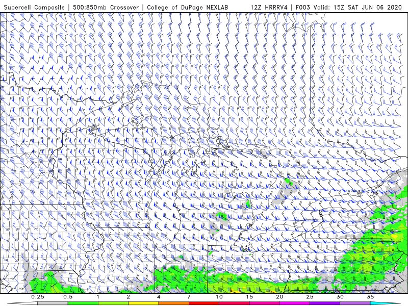Click the 'Supercell Composite' title text

[x=34, y=7]
